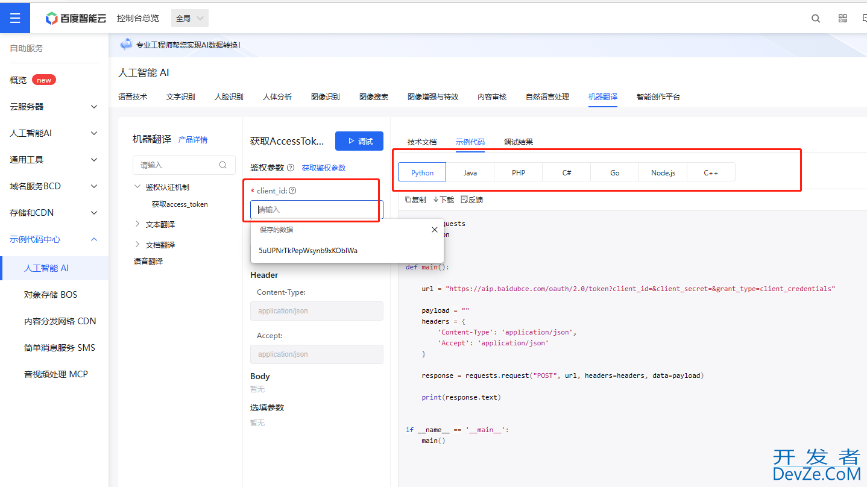Screen dimensions: 867x487
Task: Switch to the 语音技术 tab
Action: click(133, 96)
